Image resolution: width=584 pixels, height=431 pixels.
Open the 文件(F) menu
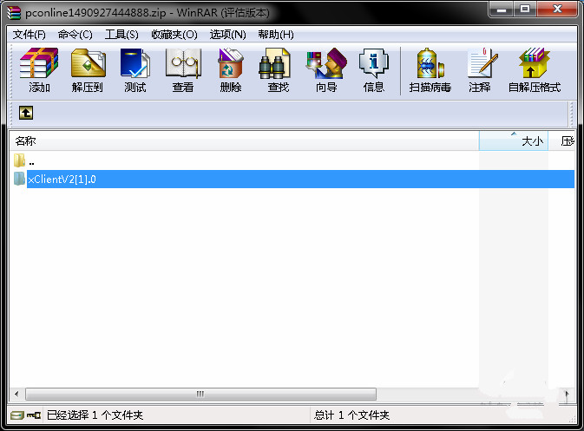pos(29,35)
